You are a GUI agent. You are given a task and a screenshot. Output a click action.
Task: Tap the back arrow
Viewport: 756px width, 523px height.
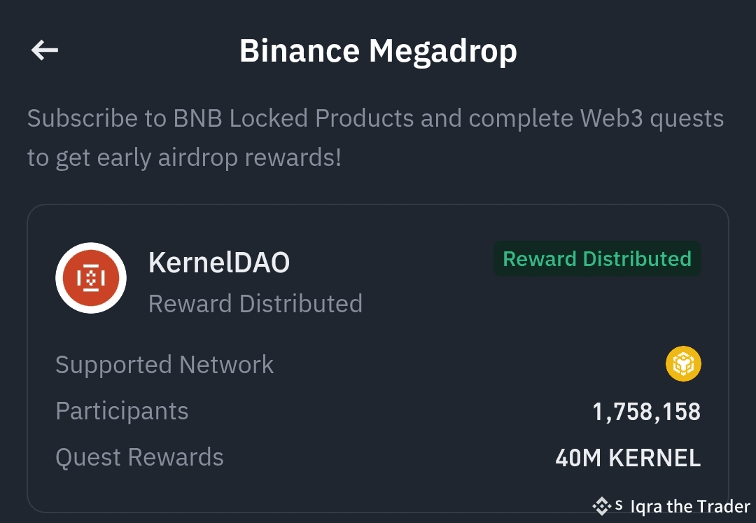[x=44, y=50]
